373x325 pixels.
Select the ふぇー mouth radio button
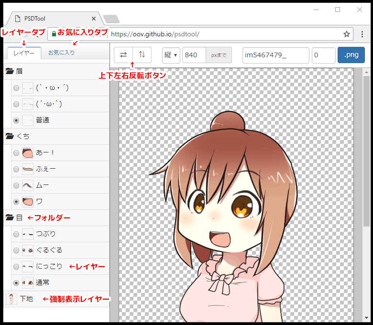pos(16,169)
